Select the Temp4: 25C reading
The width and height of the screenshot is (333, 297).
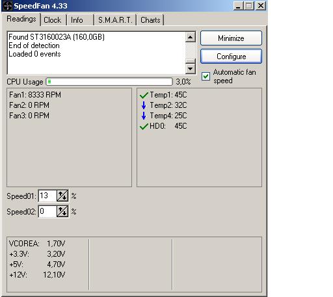click(168, 116)
